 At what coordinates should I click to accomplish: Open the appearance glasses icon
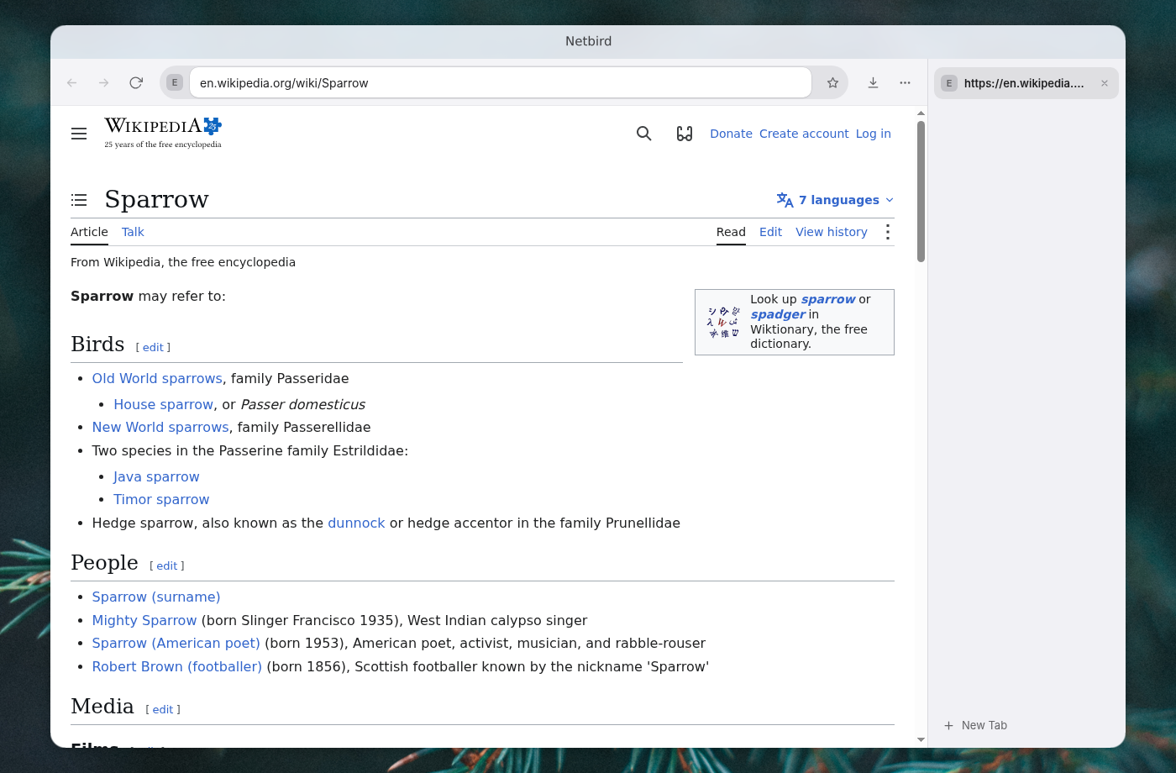(x=685, y=134)
